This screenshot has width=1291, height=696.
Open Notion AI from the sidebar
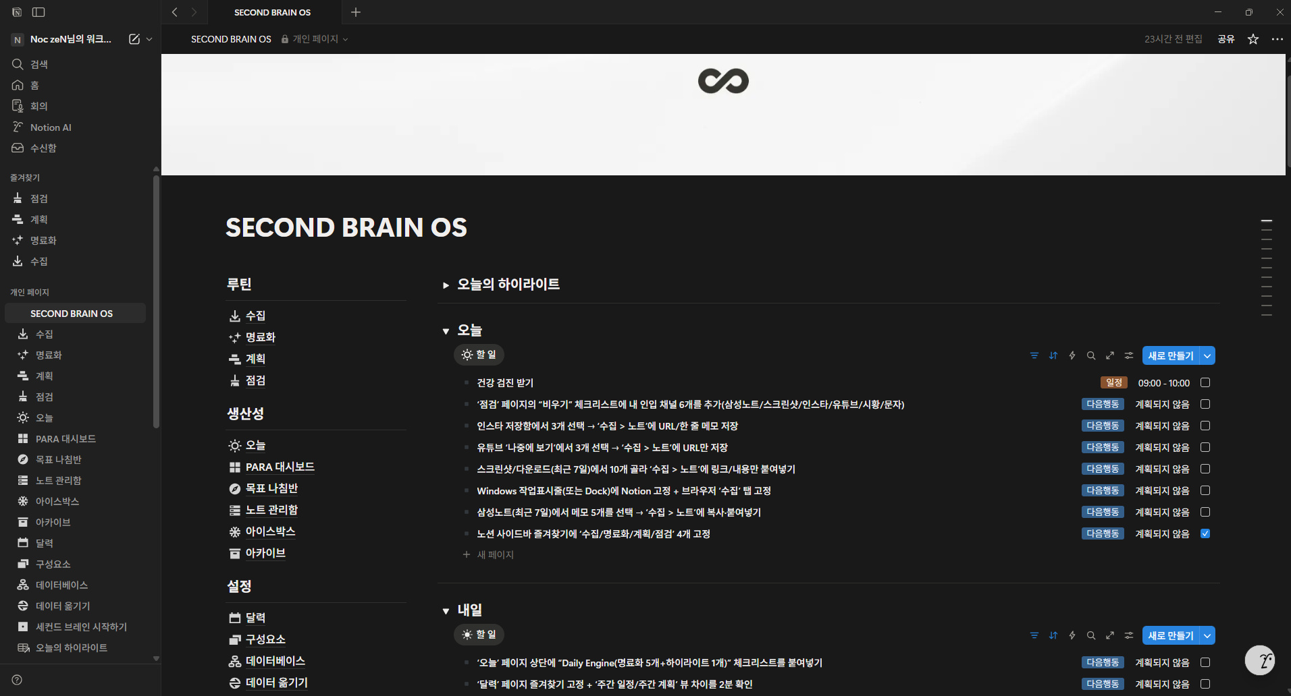click(x=51, y=127)
